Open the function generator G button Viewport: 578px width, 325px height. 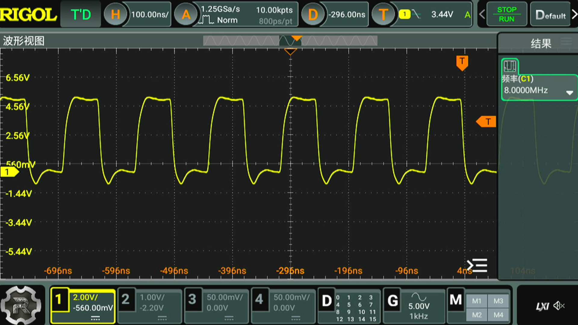coord(393,301)
